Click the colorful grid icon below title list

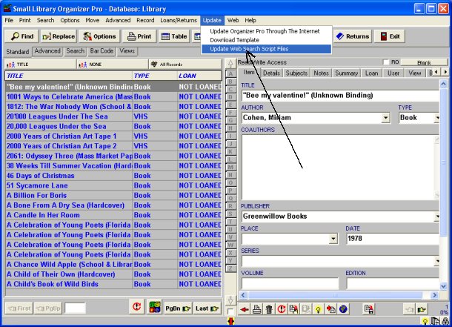[x=155, y=307]
